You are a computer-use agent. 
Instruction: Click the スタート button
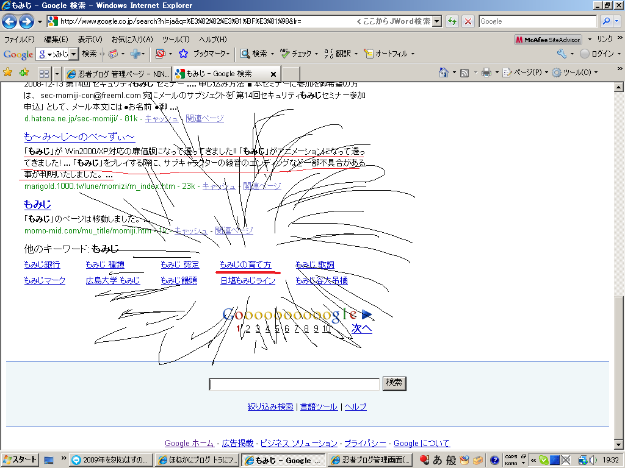[x=20, y=459]
